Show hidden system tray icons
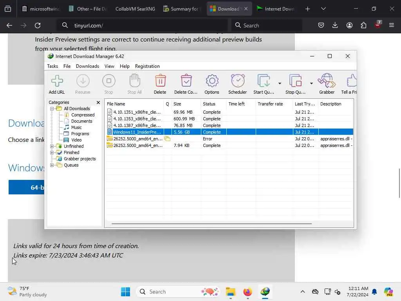Screen dimensions: 401x301 point(303,292)
